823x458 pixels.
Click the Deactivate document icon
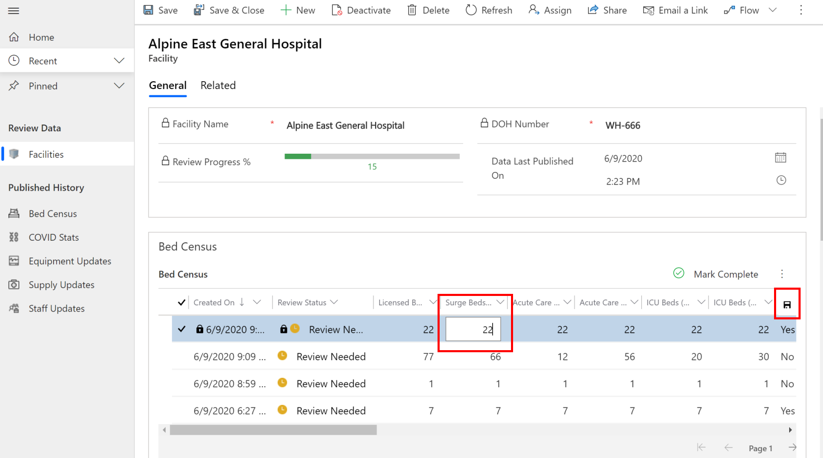coord(336,10)
